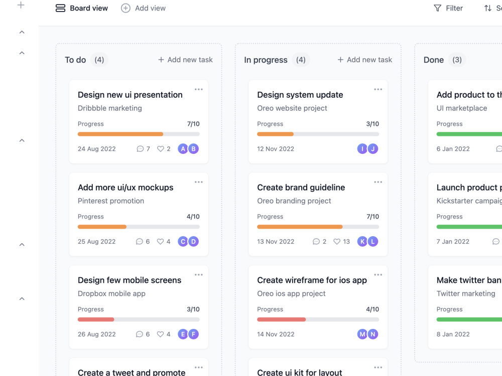Click the date 8 Jan 2022
The height and width of the screenshot is (376, 502).
coord(453,334)
